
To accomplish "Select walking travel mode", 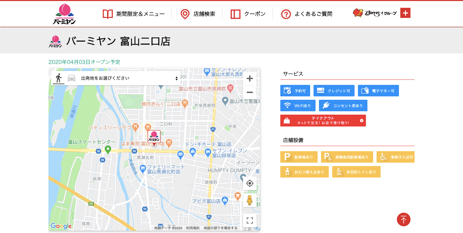I will [x=59, y=78].
